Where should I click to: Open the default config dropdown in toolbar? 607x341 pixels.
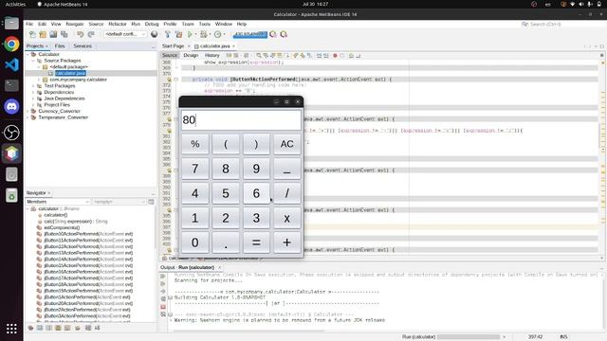(x=124, y=34)
